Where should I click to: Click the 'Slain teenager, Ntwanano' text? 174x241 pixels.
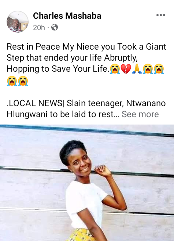[116, 103]
